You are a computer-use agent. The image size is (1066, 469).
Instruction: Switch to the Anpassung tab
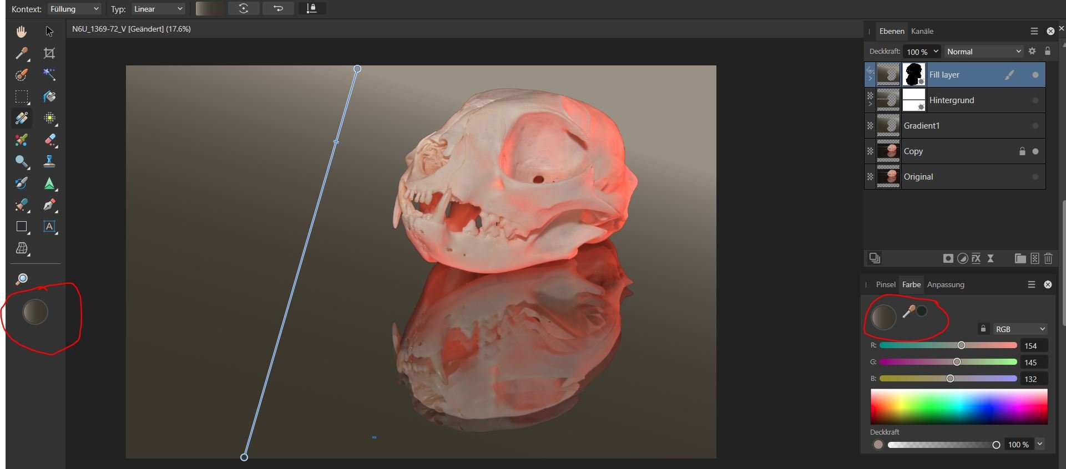(946, 284)
